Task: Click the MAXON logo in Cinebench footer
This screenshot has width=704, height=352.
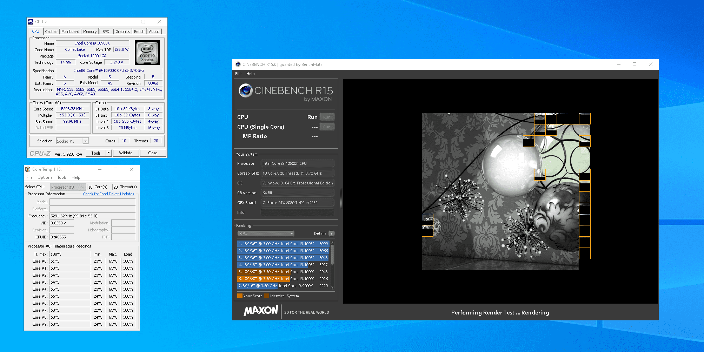Action: (x=261, y=311)
